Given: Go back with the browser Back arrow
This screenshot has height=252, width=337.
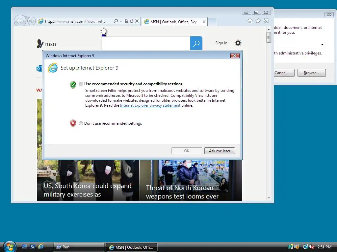Looking at the screenshot, I should click(20, 21).
